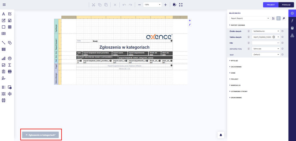
Task: Toggle the square marker next to Źródło danych
Action: pyautogui.click(x=282, y=31)
